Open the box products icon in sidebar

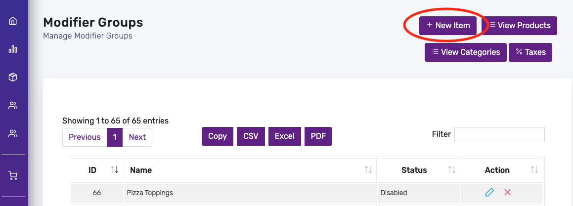[13, 77]
